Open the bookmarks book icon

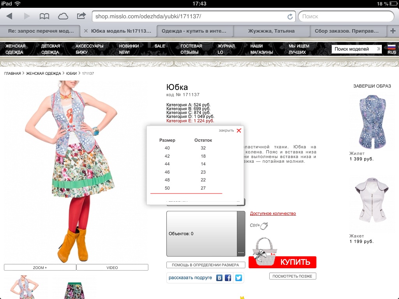[44, 16]
